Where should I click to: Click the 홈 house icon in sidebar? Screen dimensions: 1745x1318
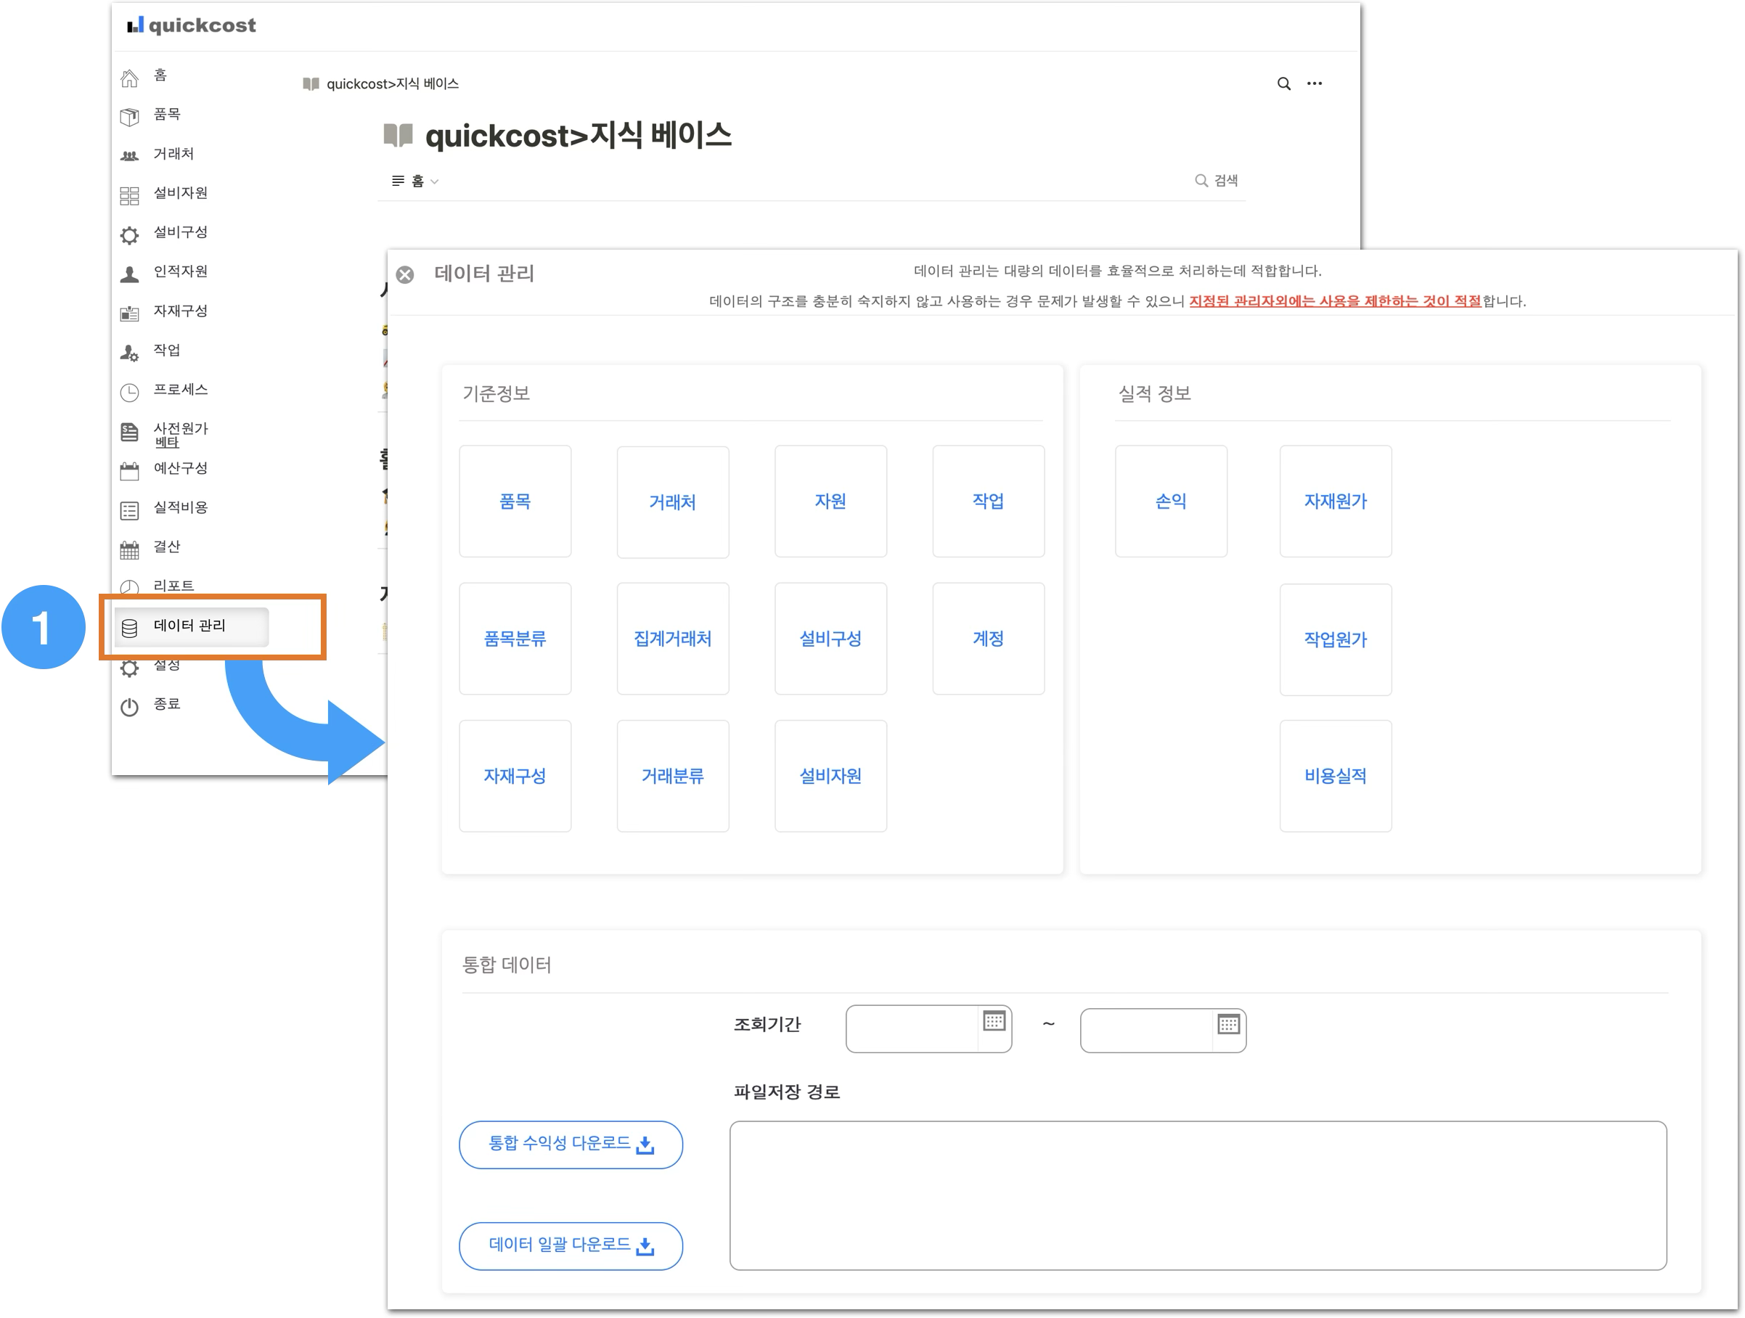(129, 78)
